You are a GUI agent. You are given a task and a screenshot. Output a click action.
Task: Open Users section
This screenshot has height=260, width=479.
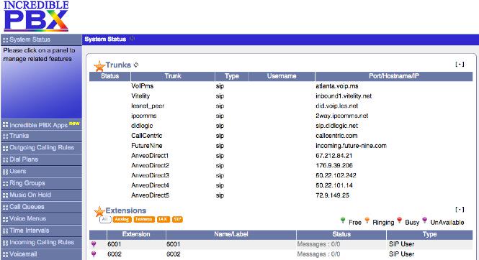pos(41,172)
